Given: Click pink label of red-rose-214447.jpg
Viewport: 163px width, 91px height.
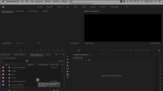Looking at the screenshot, I should click(3, 85).
